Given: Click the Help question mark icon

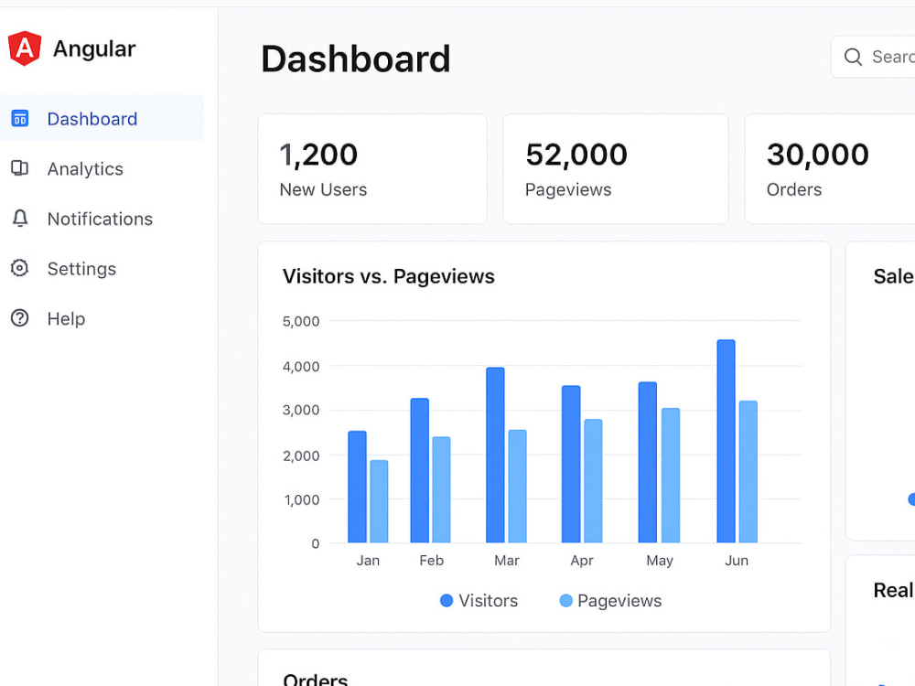Looking at the screenshot, I should tap(20, 318).
